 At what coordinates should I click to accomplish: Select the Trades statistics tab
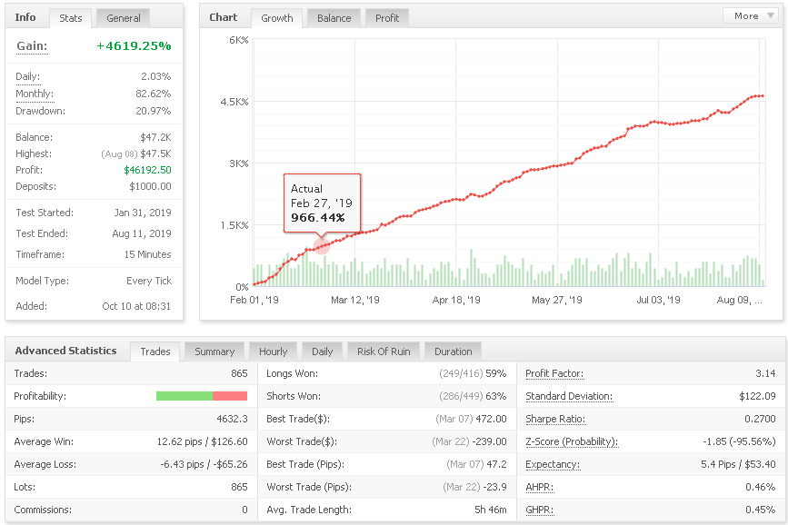155,352
